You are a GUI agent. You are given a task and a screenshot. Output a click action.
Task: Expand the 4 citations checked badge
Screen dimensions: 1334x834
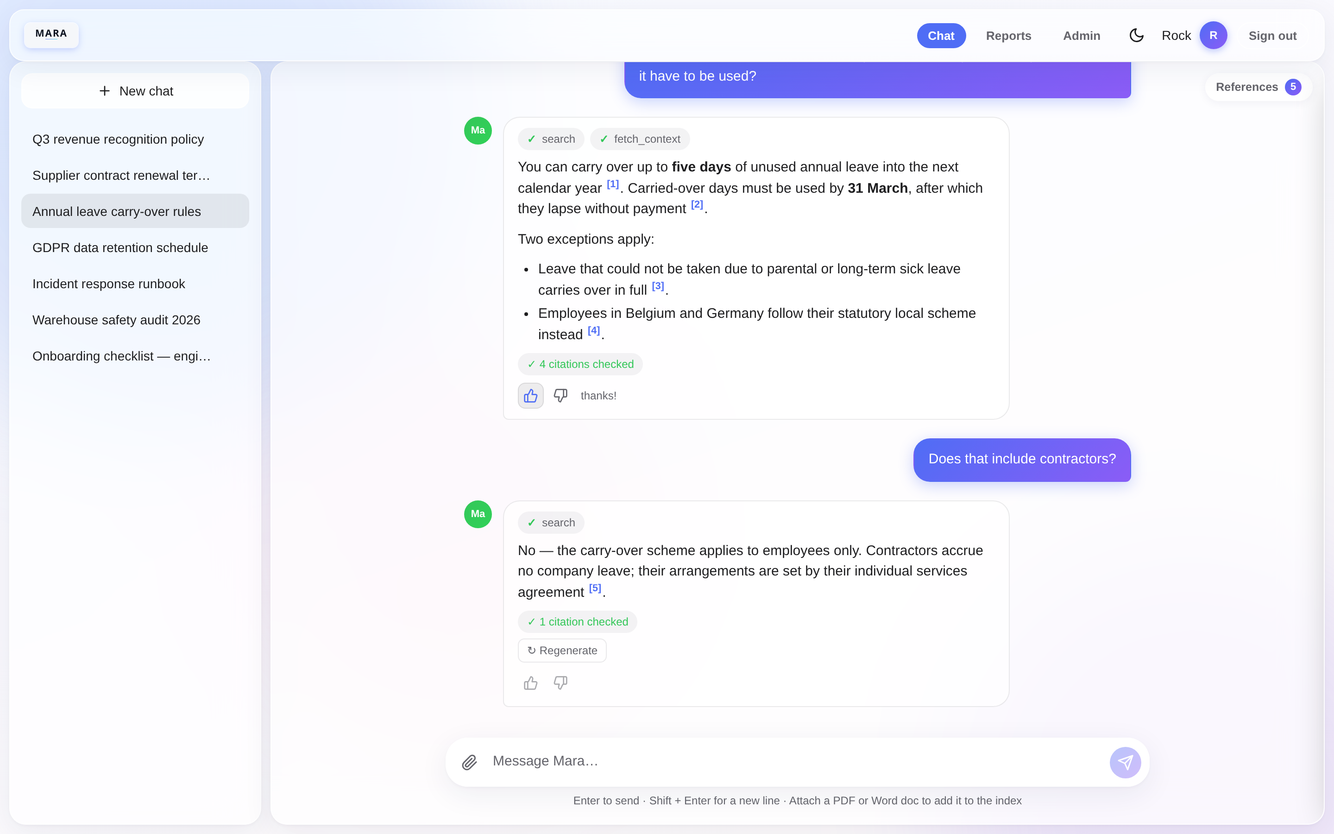pyautogui.click(x=580, y=364)
